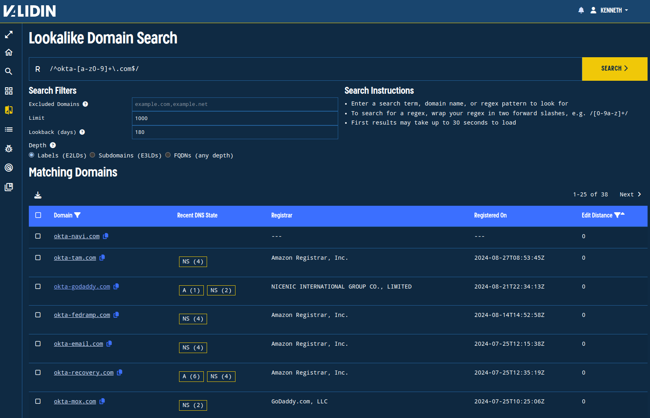Focus the Excluded Domains input field
The image size is (650, 418).
click(x=235, y=104)
